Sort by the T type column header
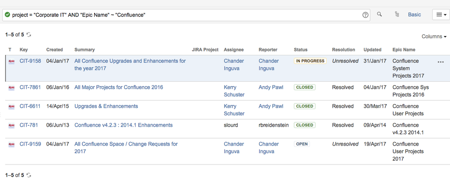Image resolution: width=450 pixels, height=187 pixels. [x=10, y=50]
